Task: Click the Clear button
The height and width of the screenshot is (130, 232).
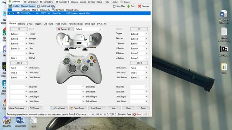Action: (128, 108)
